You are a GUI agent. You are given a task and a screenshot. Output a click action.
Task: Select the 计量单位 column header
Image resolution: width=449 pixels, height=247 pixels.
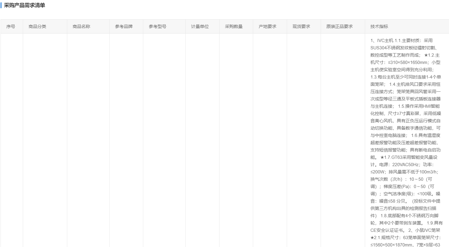[200, 27]
